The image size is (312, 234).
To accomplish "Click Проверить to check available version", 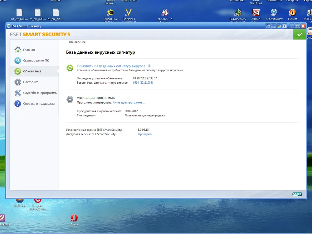I will [x=145, y=134].
